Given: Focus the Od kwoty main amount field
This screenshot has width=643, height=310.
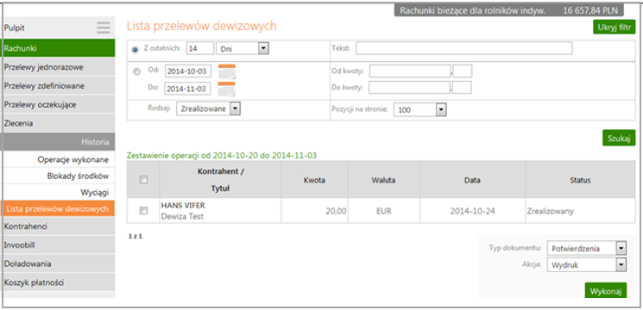Looking at the screenshot, I should pyautogui.click(x=410, y=71).
